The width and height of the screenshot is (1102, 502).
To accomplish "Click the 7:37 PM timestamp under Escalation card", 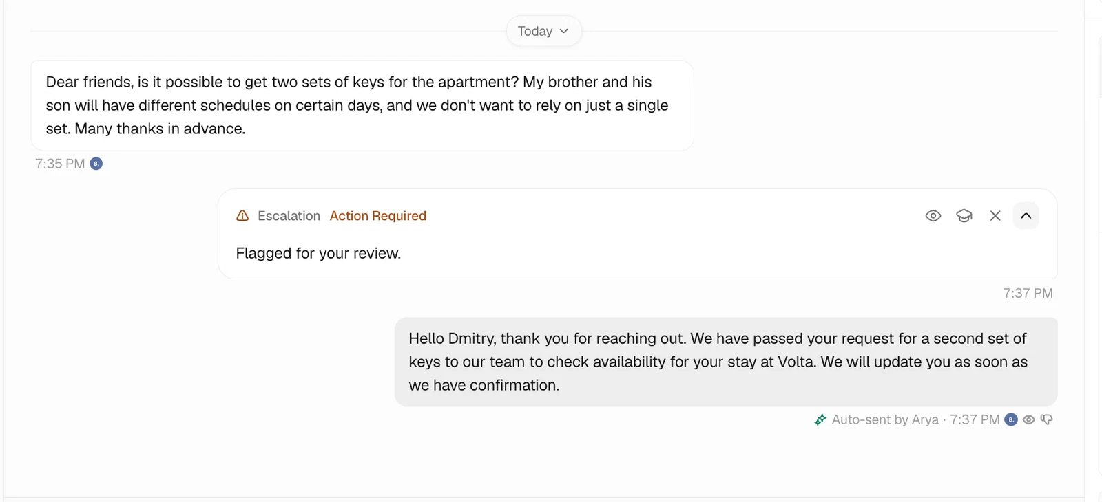I will coord(1028,293).
